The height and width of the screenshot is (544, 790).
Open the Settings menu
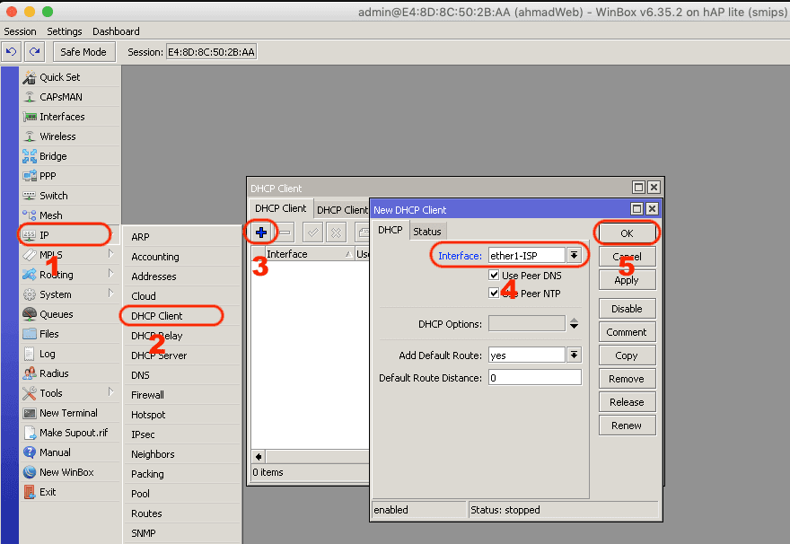click(65, 31)
